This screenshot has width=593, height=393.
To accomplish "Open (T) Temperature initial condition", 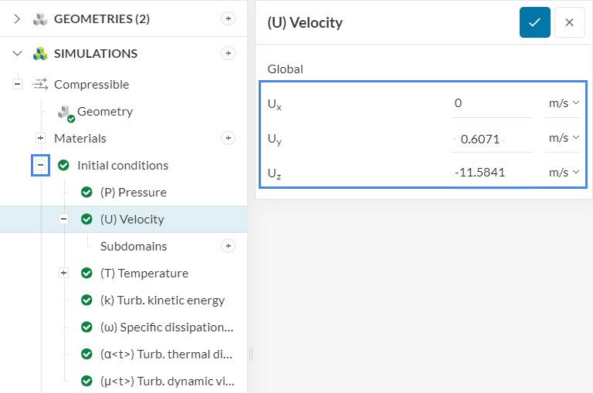I will click(144, 274).
